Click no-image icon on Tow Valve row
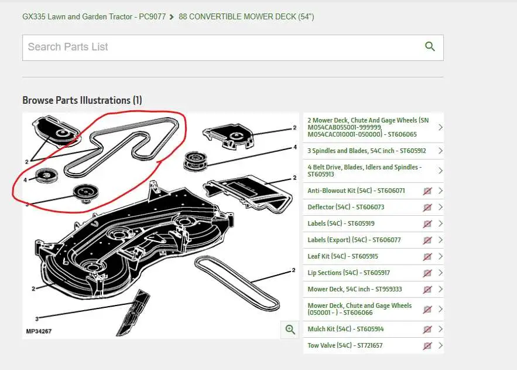517x370 pixels. [427, 345]
